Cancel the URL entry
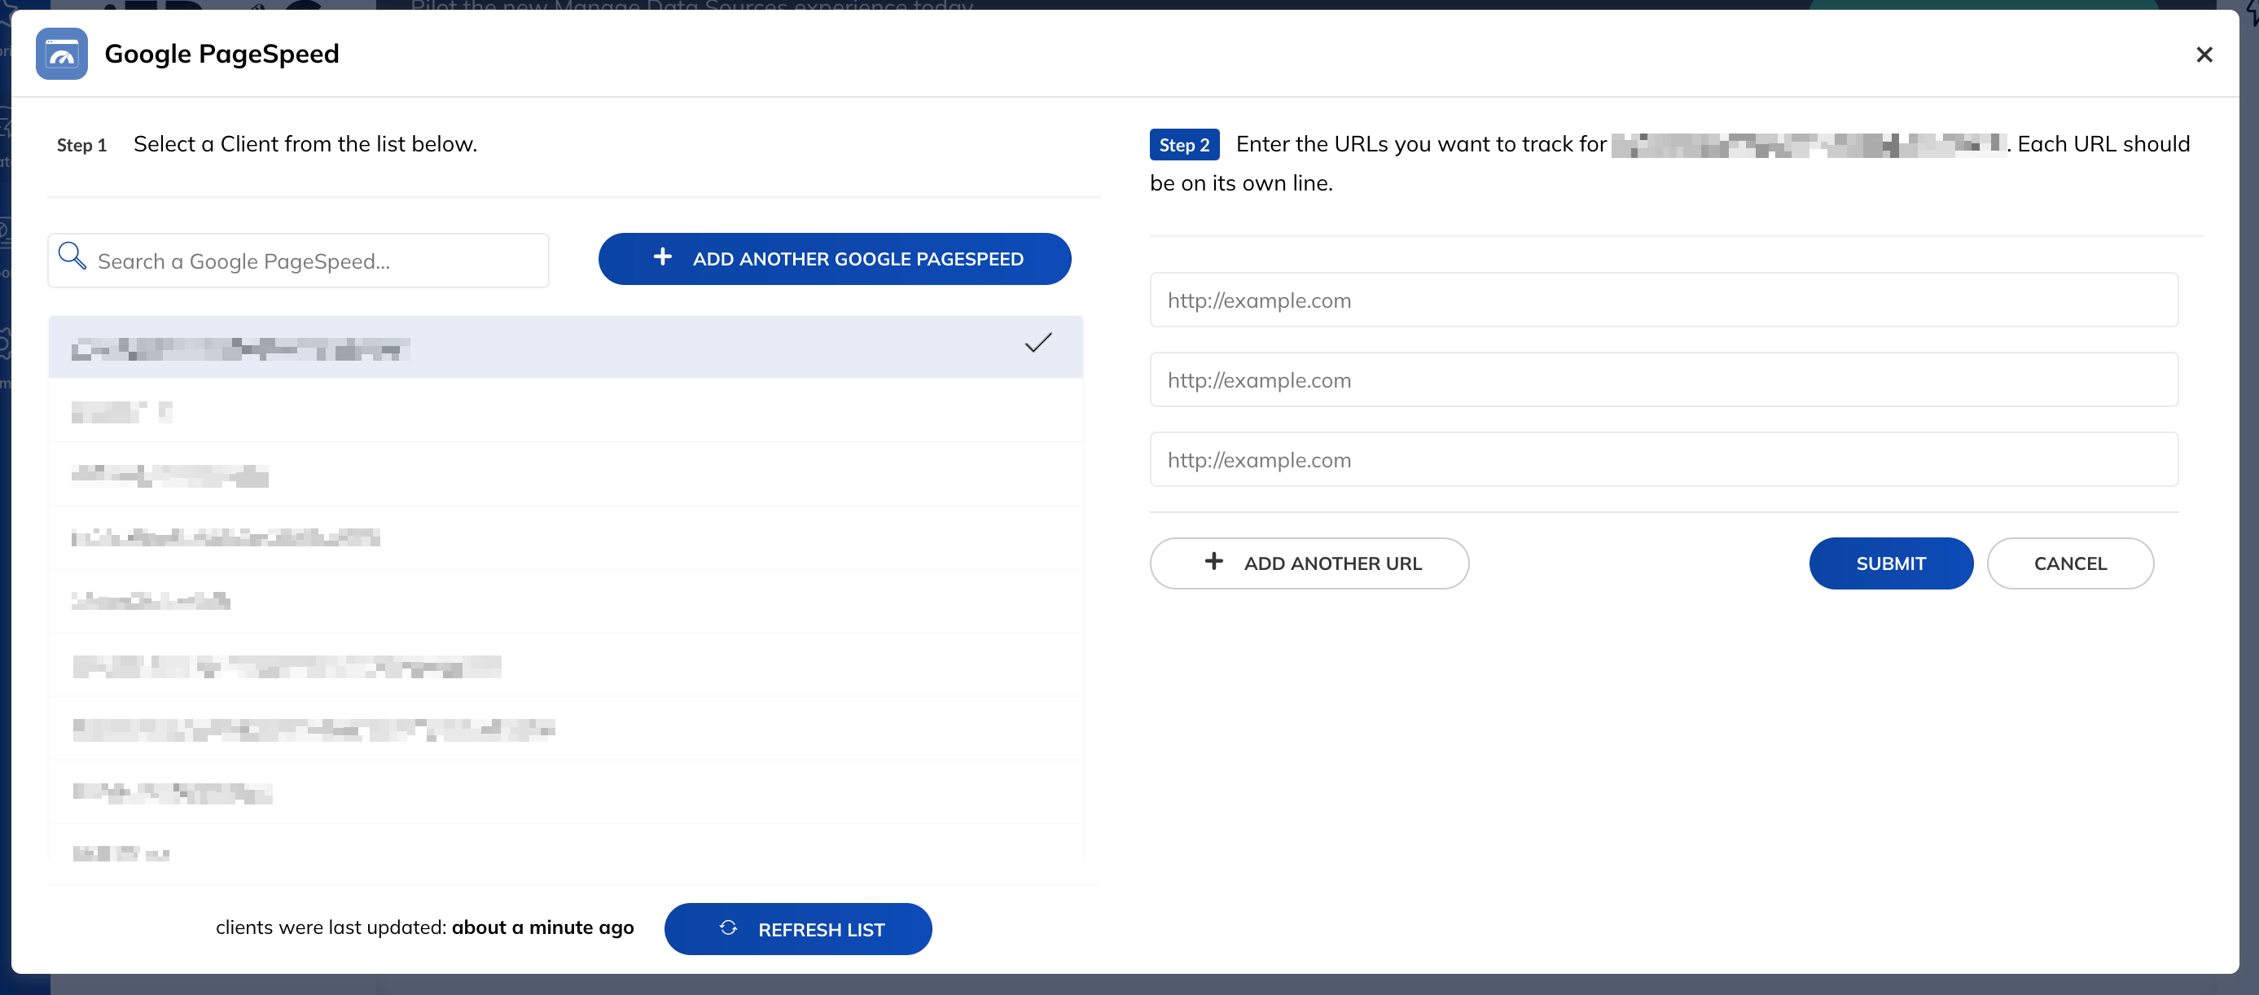The image size is (2259, 995). click(x=2069, y=563)
